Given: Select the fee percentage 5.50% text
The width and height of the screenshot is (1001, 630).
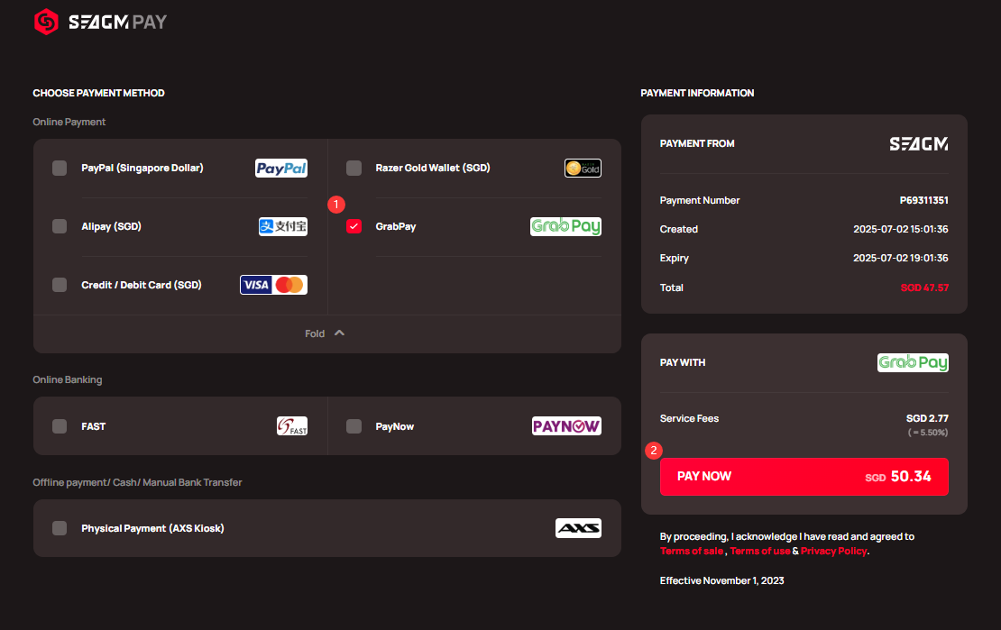Looking at the screenshot, I should coord(928,433).
